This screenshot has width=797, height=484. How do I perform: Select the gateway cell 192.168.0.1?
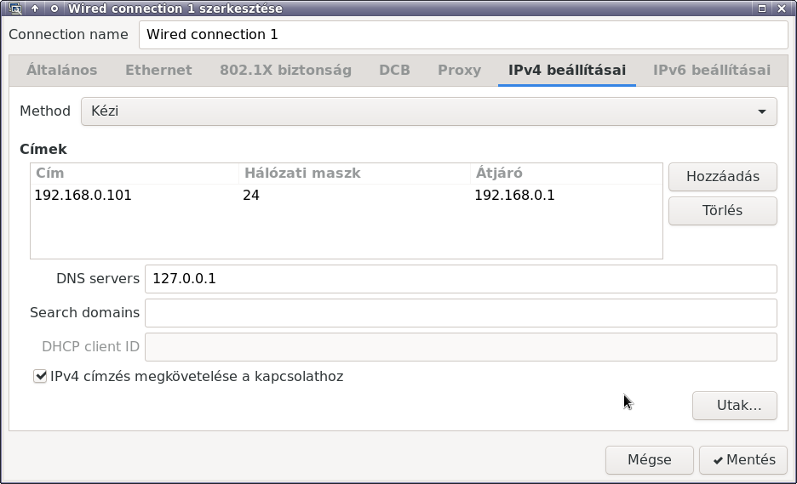pos(514,196)
